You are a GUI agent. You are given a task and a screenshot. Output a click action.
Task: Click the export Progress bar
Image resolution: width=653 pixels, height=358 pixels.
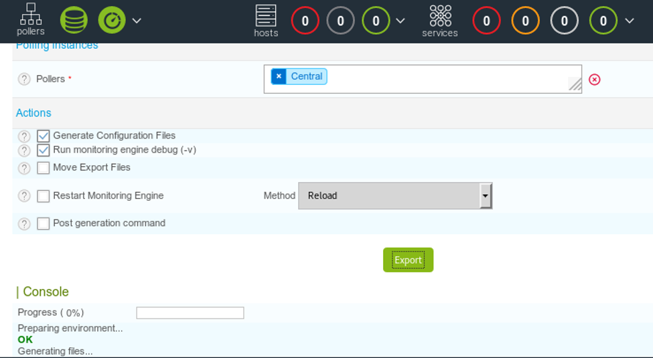[x=190, y=312]
